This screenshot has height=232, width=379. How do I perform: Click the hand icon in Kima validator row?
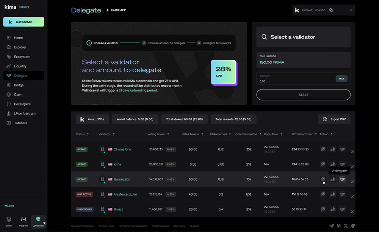point(333,165)
